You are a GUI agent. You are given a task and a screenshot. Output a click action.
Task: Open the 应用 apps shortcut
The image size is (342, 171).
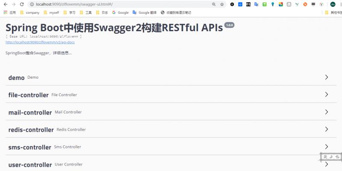click(9, 13)
